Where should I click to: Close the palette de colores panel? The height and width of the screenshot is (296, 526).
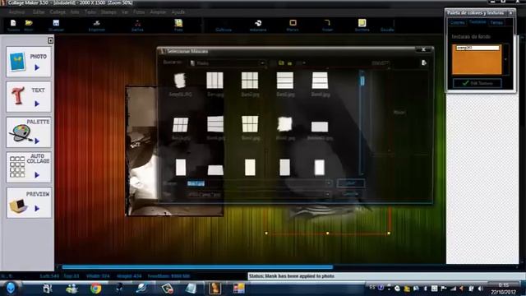click(x=510, y=13)
